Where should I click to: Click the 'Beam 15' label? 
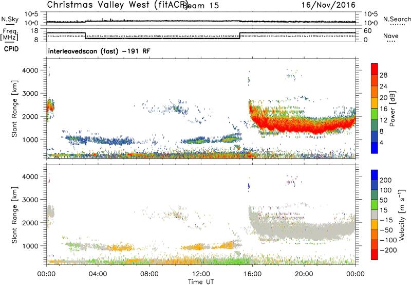(200, 6)
